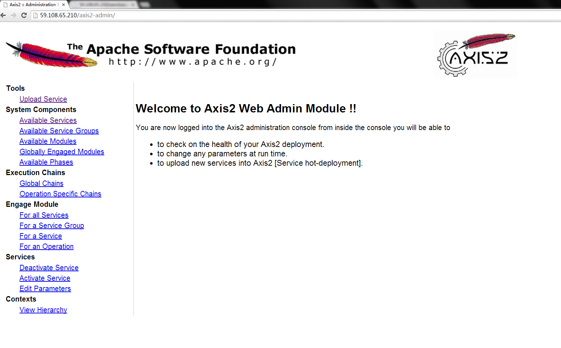Open Edit Parameters link

tap(45, 289)
